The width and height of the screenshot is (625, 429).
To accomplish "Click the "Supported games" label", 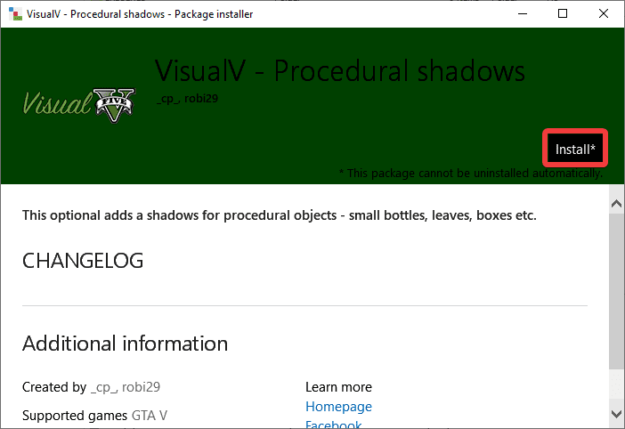I will pyautogui.click(x=75, y=415).
